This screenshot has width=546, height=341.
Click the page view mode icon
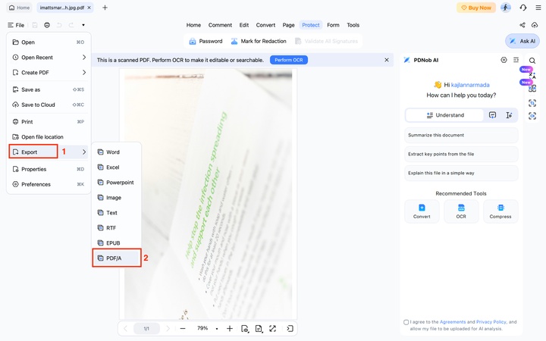tap(245, 328)
